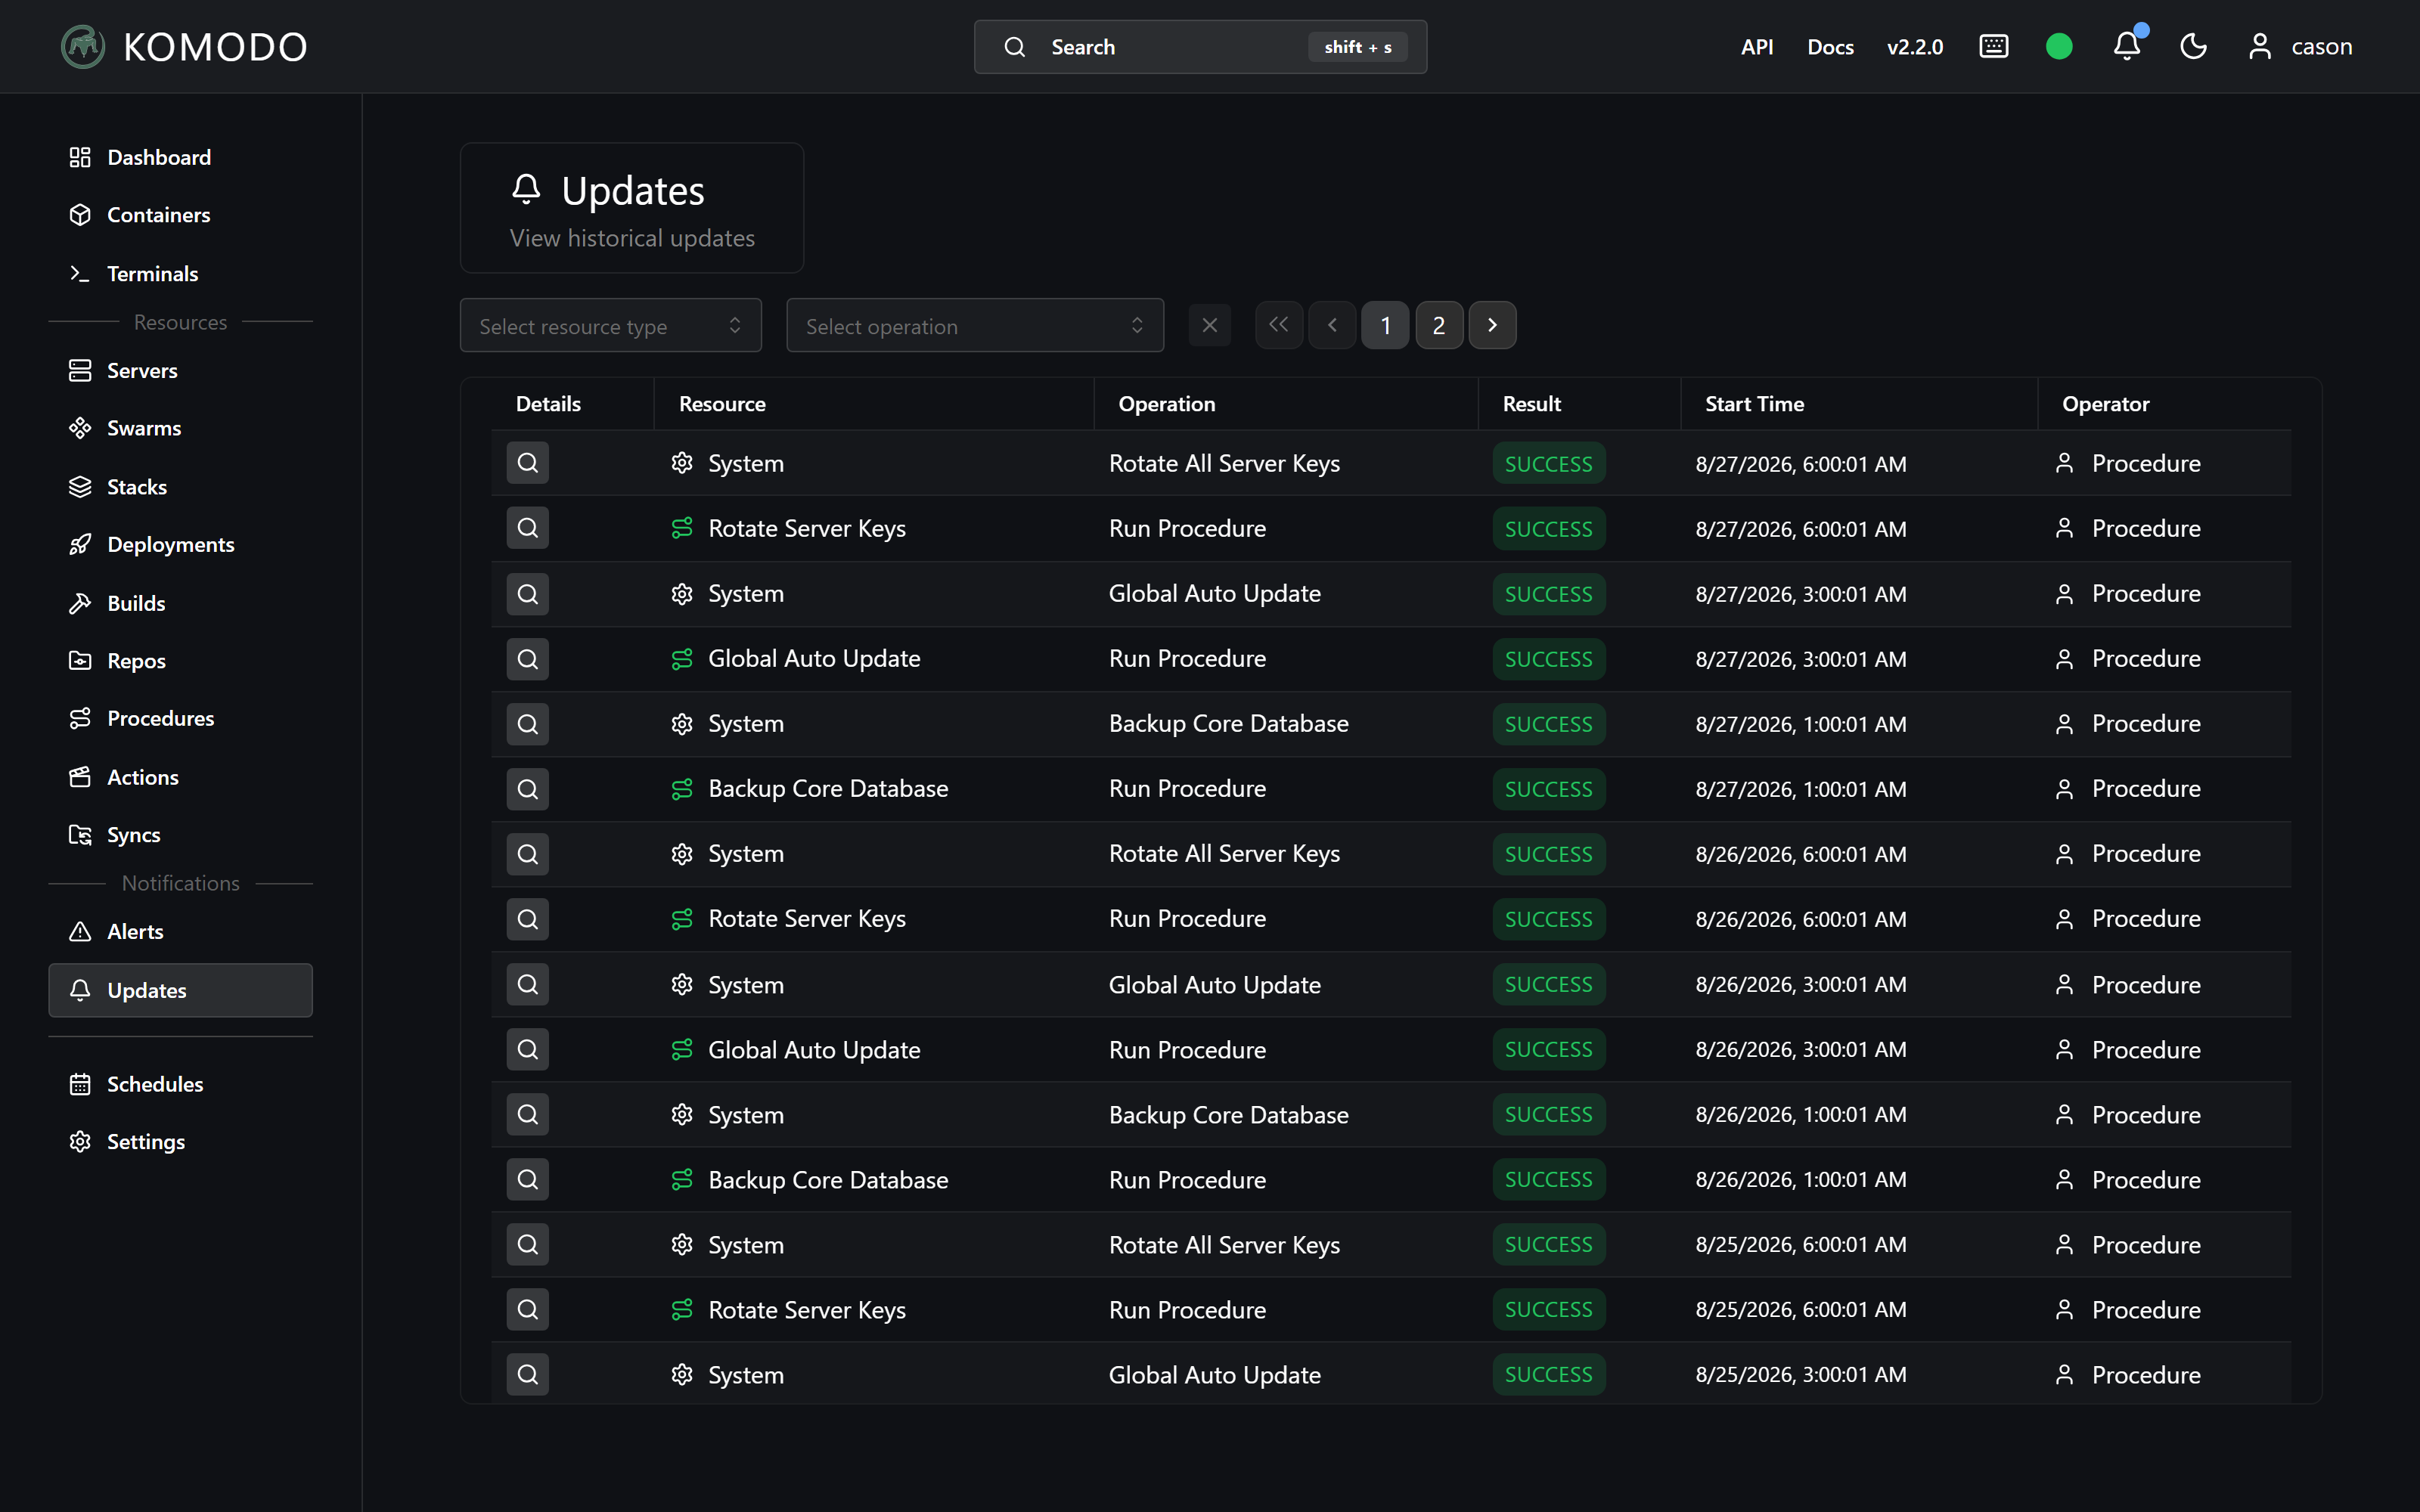This screenshot has width=2420, height=1512.
Task: View details of 8/26 Rotate Server Keys Run Procedure
Action: (x=527, y=919)
